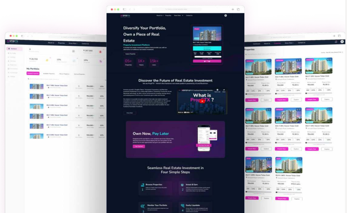Open the building image on the hero property card
The height and width of the screenshot is (213, 347).
click(207, 34)
